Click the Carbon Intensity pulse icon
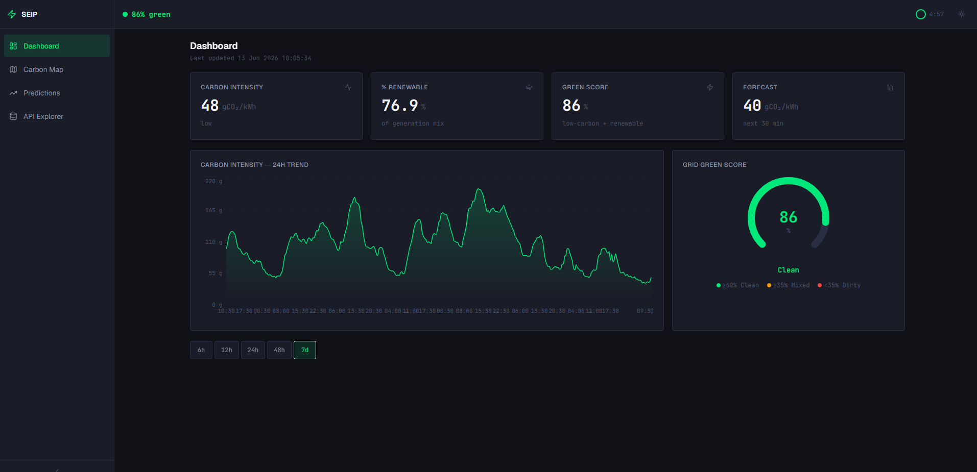Screen dimensions: 977x472 pyautogui.click(x=348, y=87)
